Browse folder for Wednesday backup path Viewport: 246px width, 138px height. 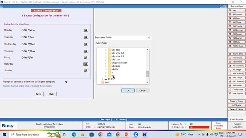86,44
